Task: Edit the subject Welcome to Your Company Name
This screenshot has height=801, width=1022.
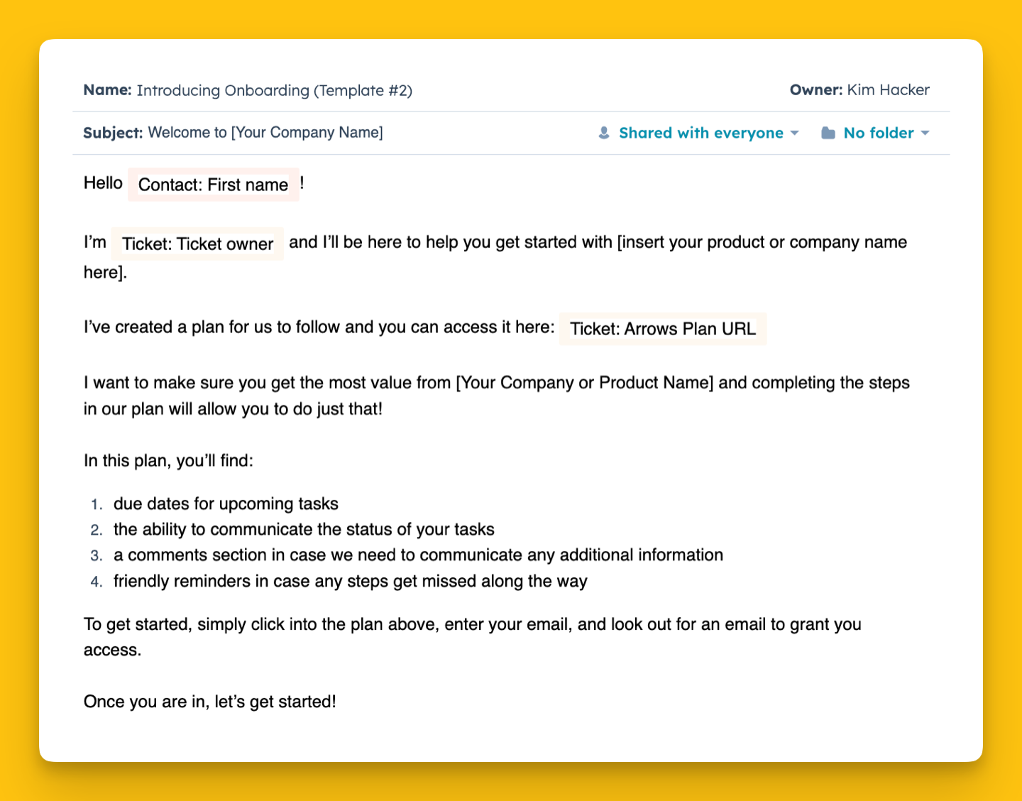Action: [265, 133]
